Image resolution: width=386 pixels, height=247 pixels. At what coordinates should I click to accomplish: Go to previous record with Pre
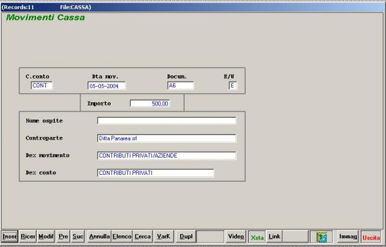point(63,237)
